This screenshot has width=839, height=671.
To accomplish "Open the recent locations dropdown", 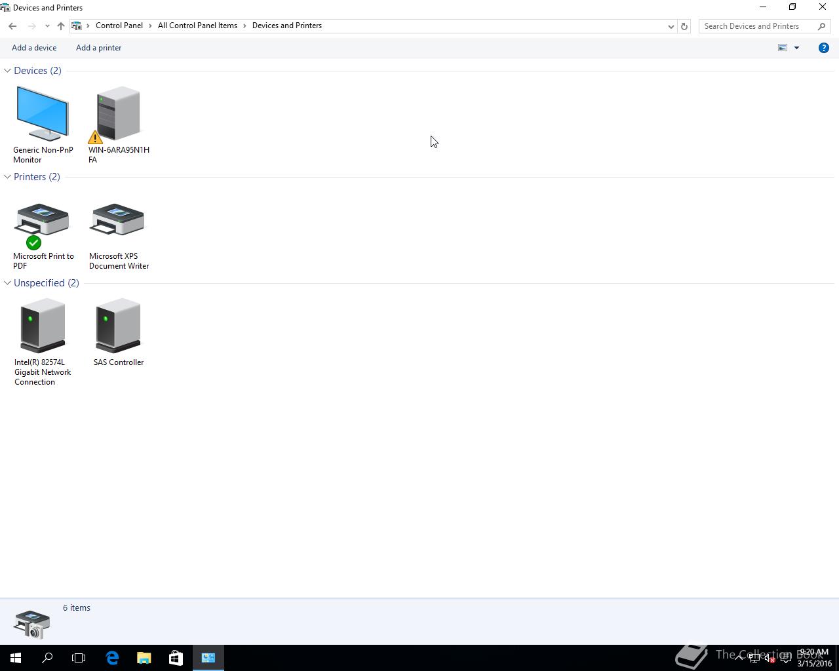I will pos(47,26).
